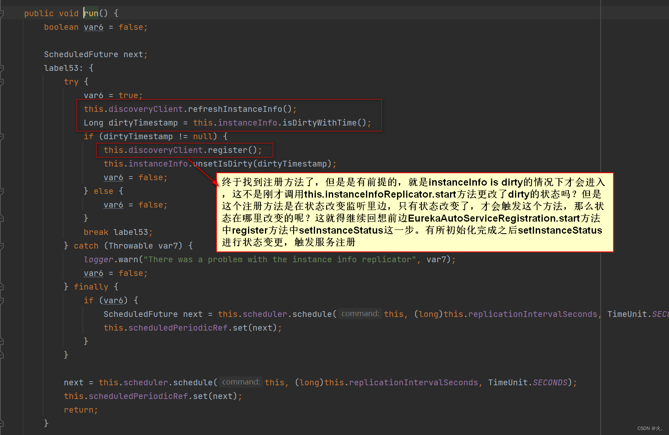The image size is (669, 435).
Task: Click the catch keyword
Action: pyautogui.click(x=86, y=246)
